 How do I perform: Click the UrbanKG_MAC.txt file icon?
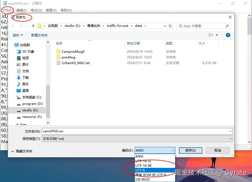[x=59, y=63]
